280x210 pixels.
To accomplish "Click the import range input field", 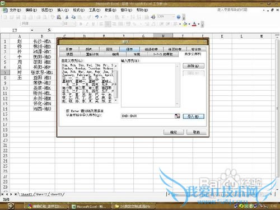I will pos(148,116).
